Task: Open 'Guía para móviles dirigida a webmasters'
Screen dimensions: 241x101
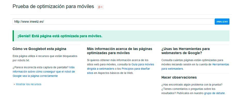Action: point(120,66)
